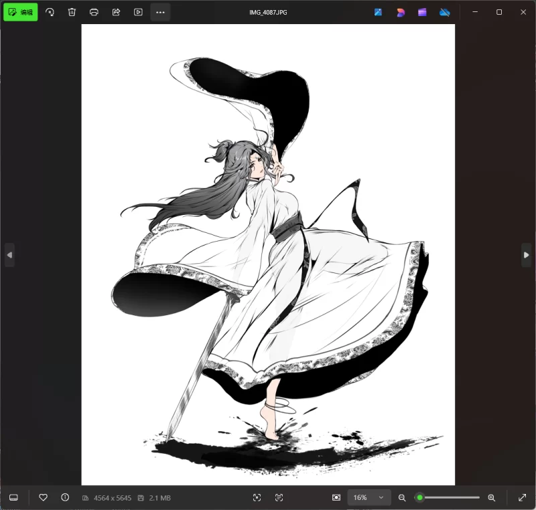The width and height of the screenshot is (536, 510).
Task: Delete the photo with the trash icon
Action: [72, 12]
